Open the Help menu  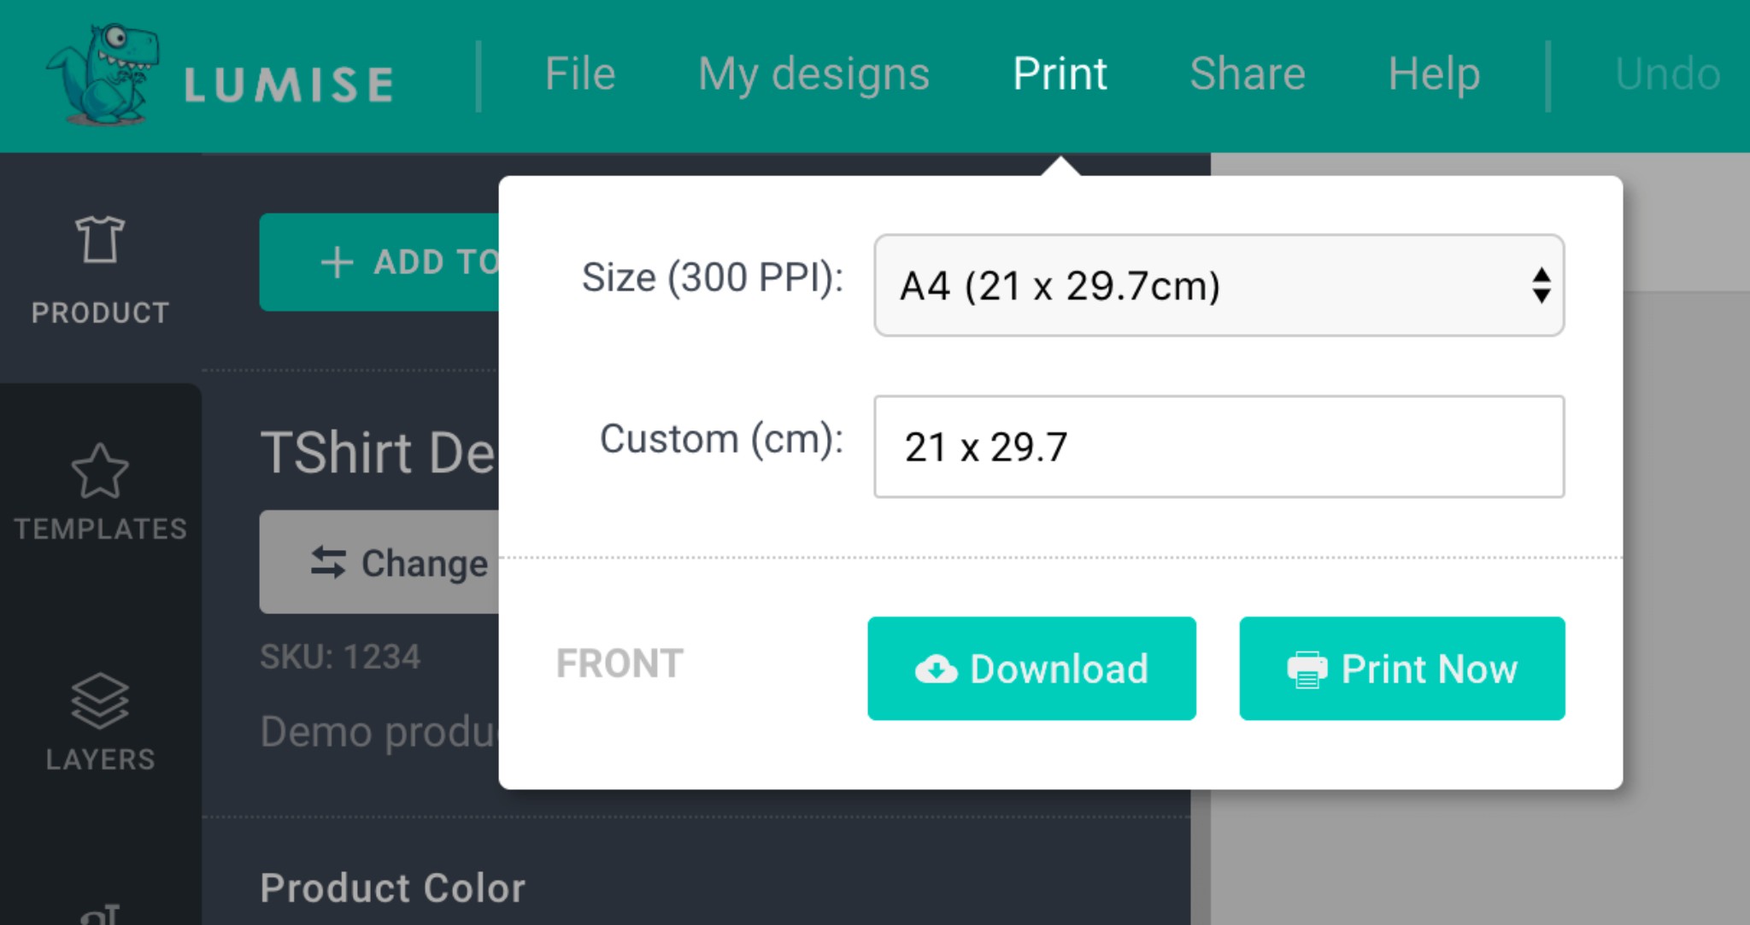pos(1434,74)
